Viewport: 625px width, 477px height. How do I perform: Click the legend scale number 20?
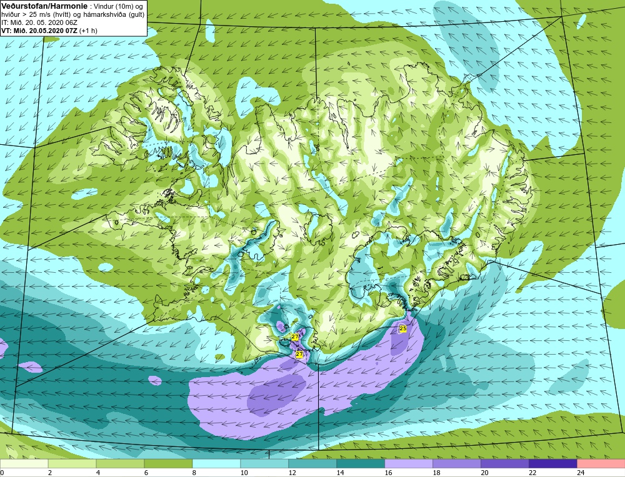point(484,473)
